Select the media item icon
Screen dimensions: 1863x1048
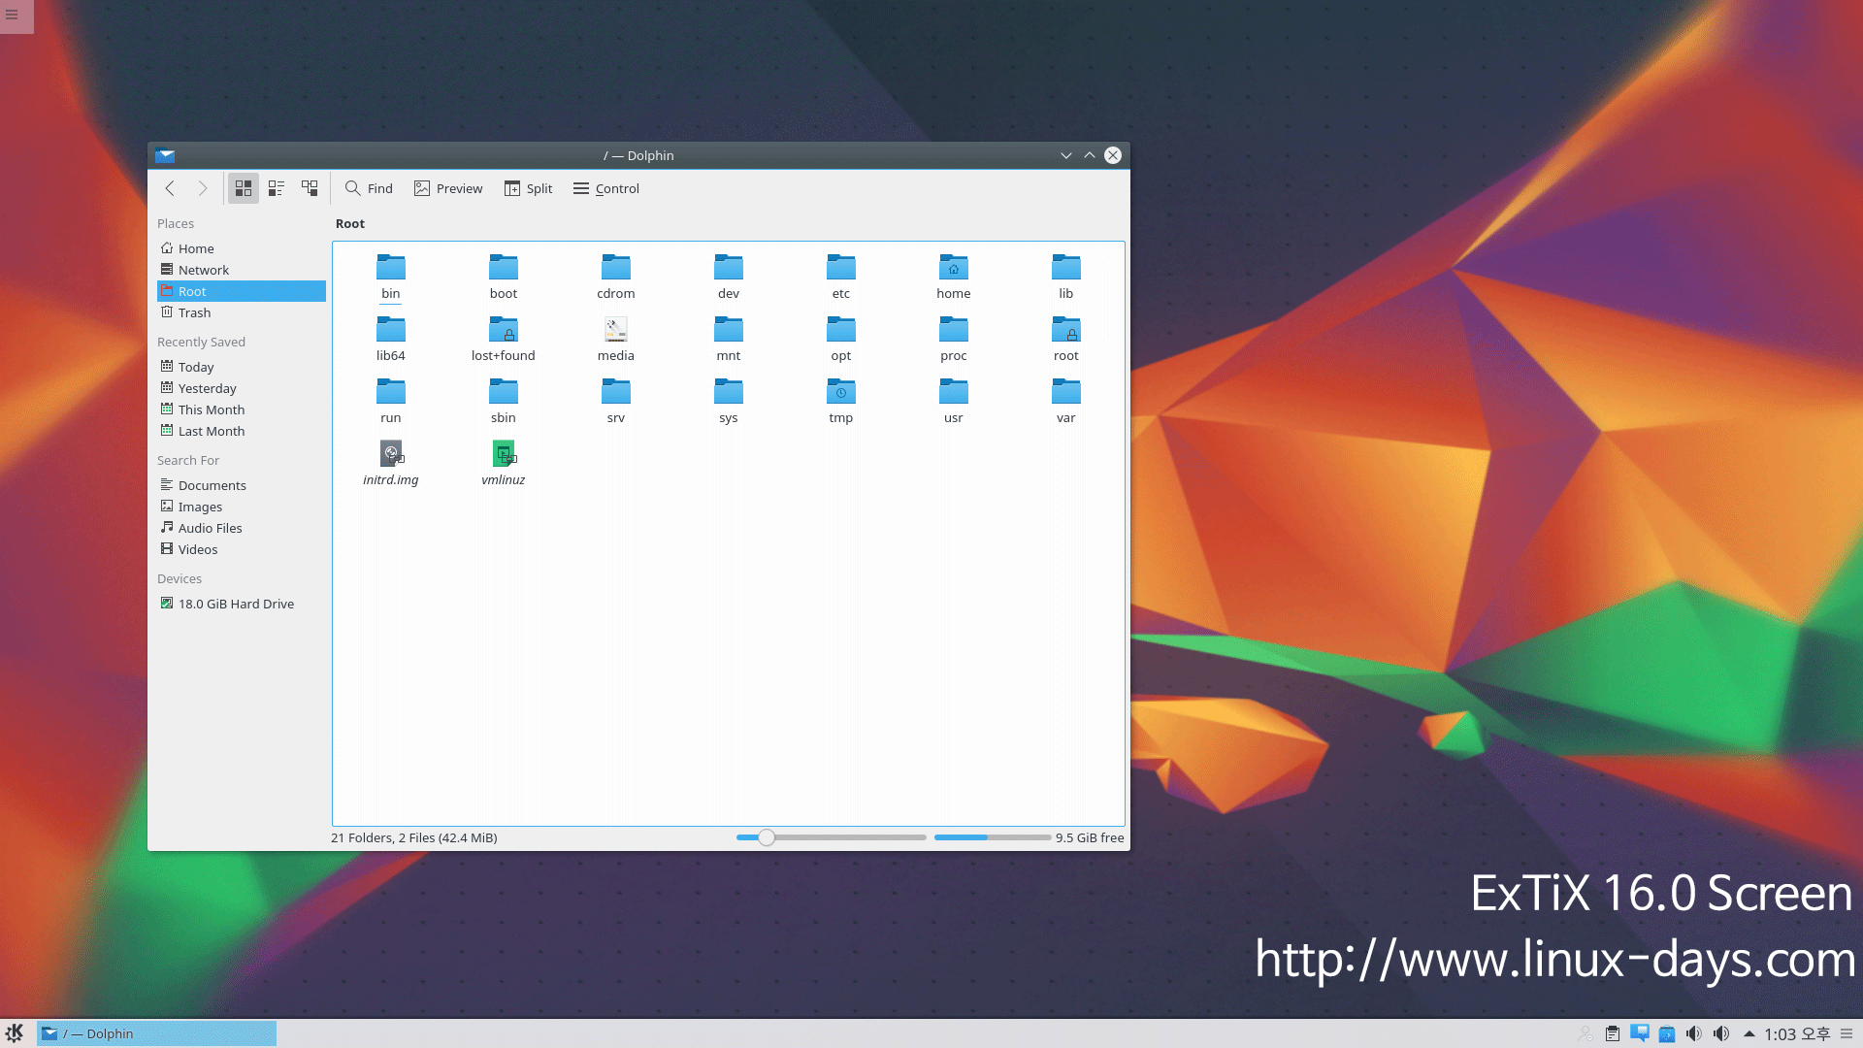(616, 329)
